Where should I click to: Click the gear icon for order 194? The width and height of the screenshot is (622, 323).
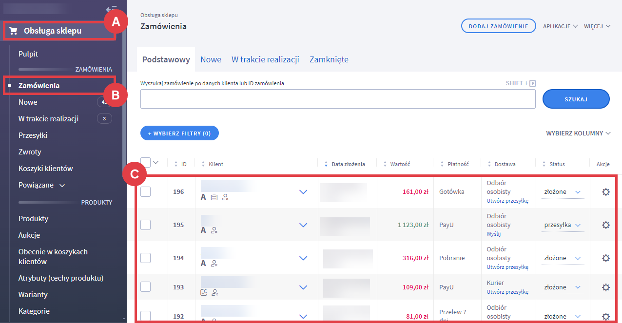click(x=606, y=258)
